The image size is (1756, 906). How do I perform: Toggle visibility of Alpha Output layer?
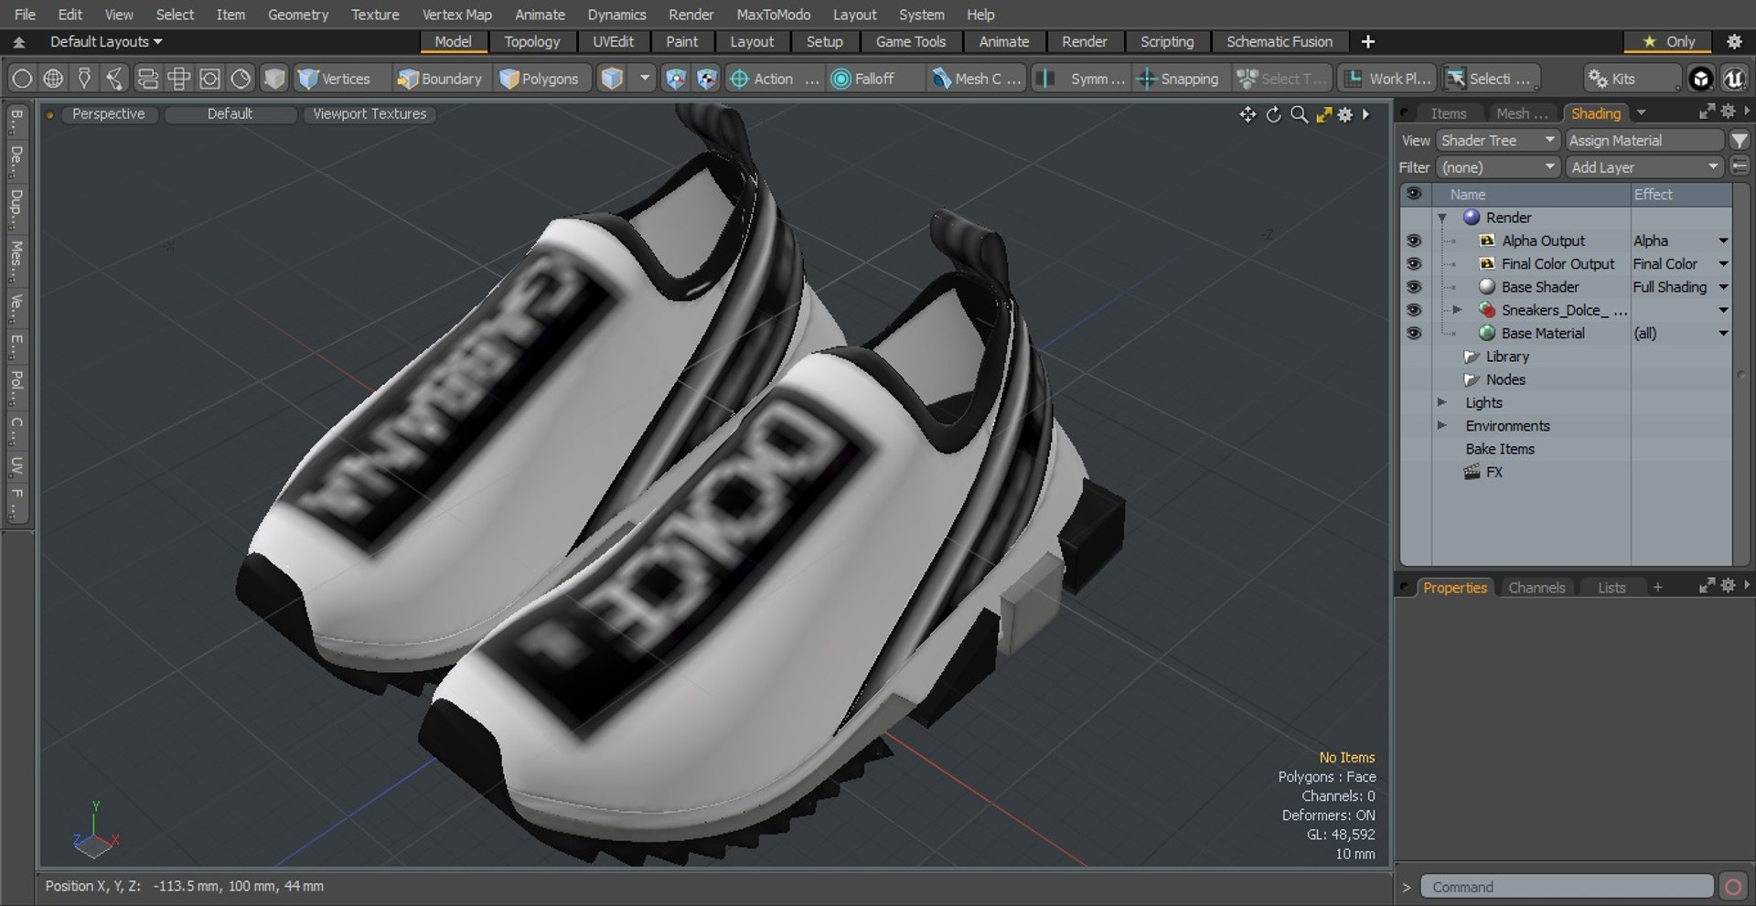[x=1414, y=240]
